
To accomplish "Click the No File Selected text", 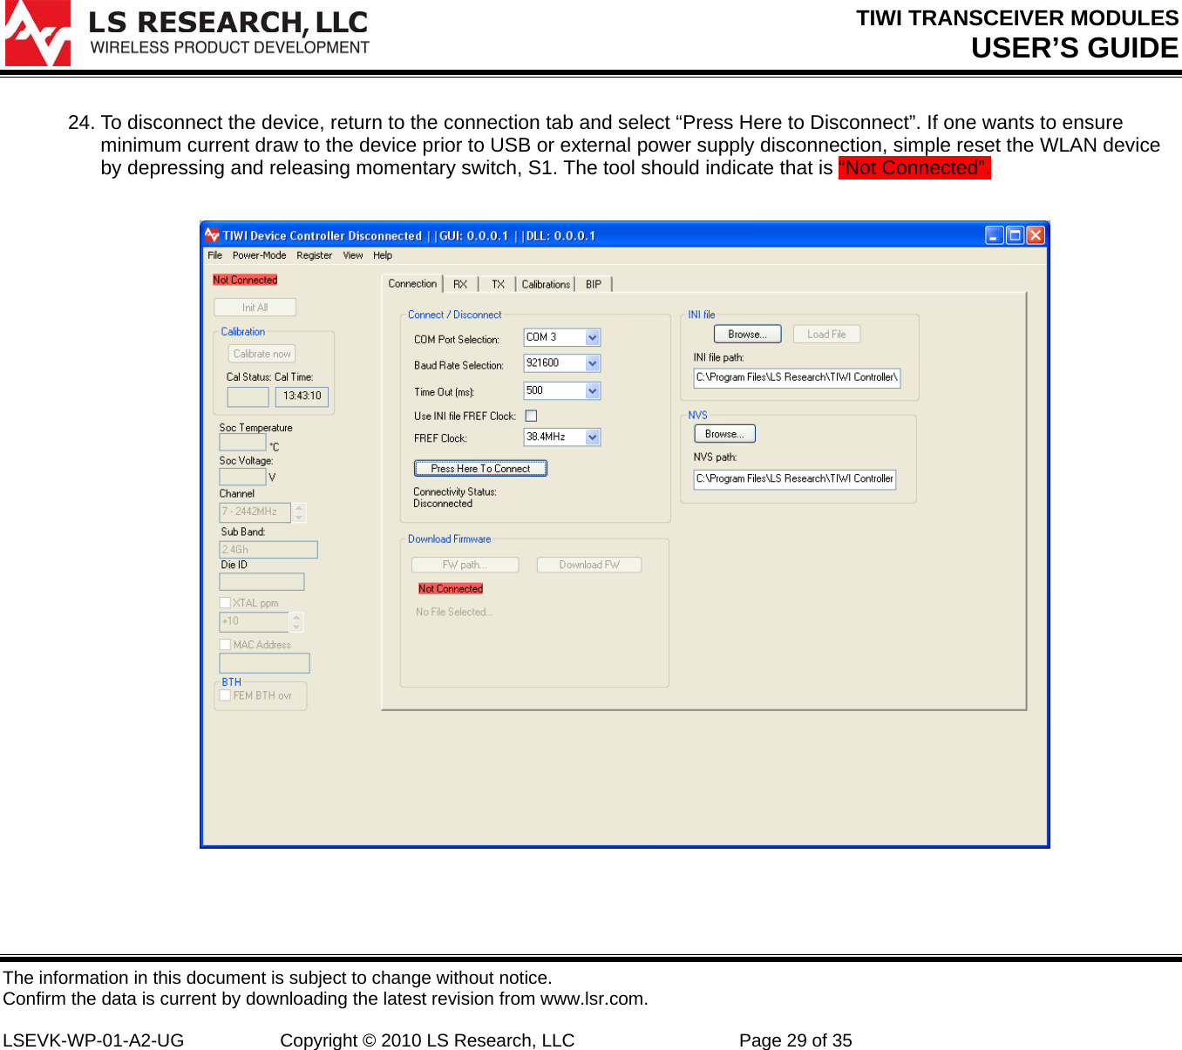I will click(454, 613).
